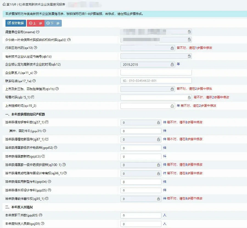247x228 pixels.
Task: Click the question mark beside 当年获得实用新型专利(gqz04)
Action: [50, 182]
